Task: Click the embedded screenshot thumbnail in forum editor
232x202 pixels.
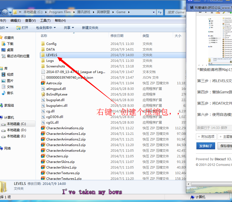Action: 220,41
